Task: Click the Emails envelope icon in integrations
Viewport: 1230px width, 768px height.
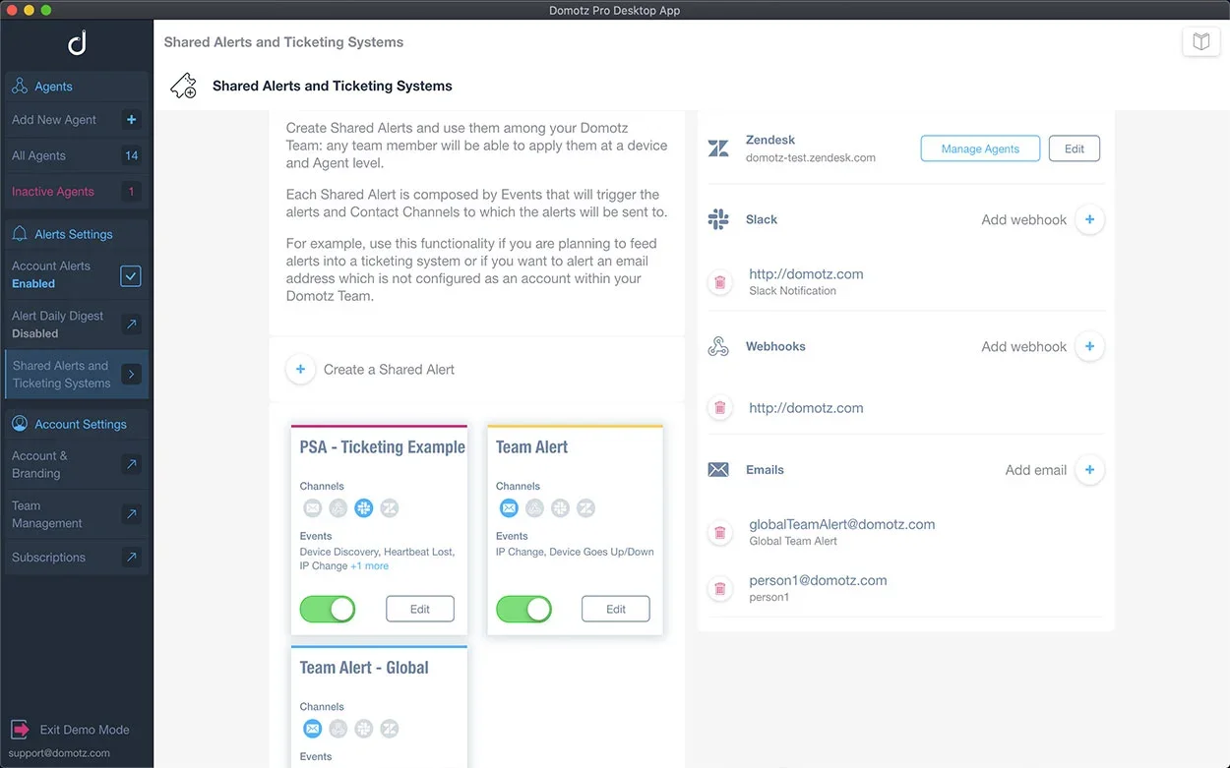Action: pos(718,470)
